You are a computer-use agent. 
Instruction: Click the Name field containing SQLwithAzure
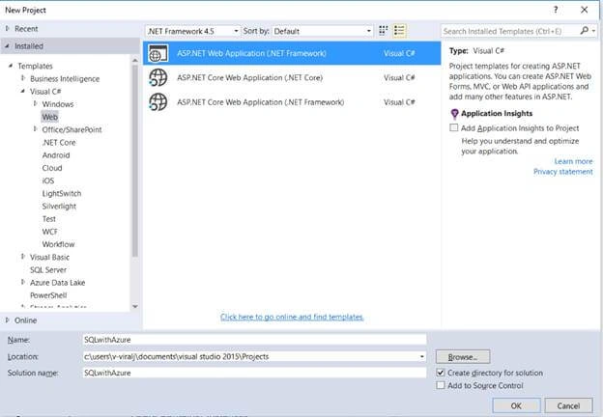[254, 340]
